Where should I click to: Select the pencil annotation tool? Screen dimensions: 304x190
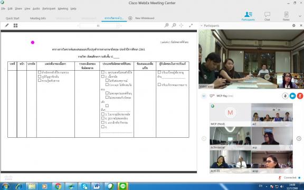click(x=7, y=25)
